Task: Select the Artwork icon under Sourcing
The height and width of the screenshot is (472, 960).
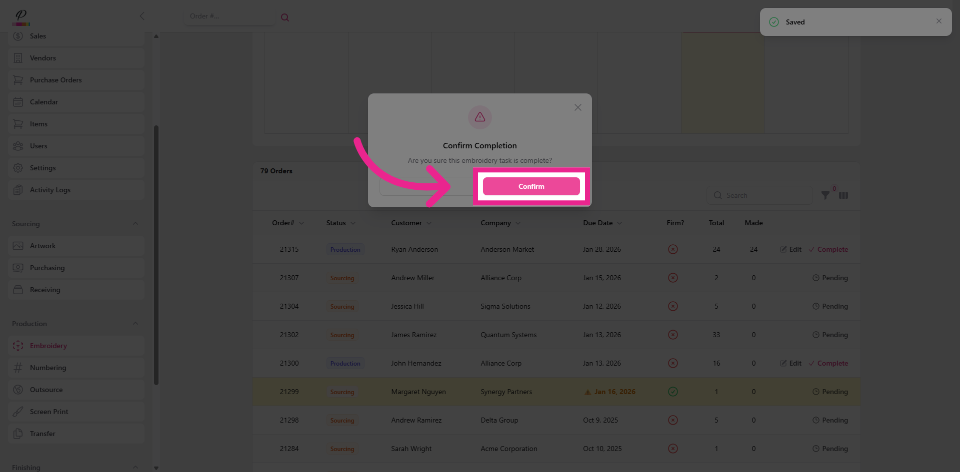Action: [x=18, y=246]
